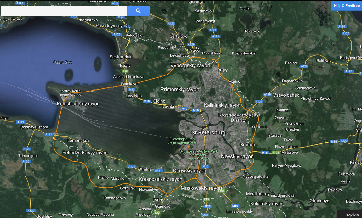Click Kirovskiy rayon label
Image resolution: width=362 pixels, height=218 pixels.
(189, 171)
